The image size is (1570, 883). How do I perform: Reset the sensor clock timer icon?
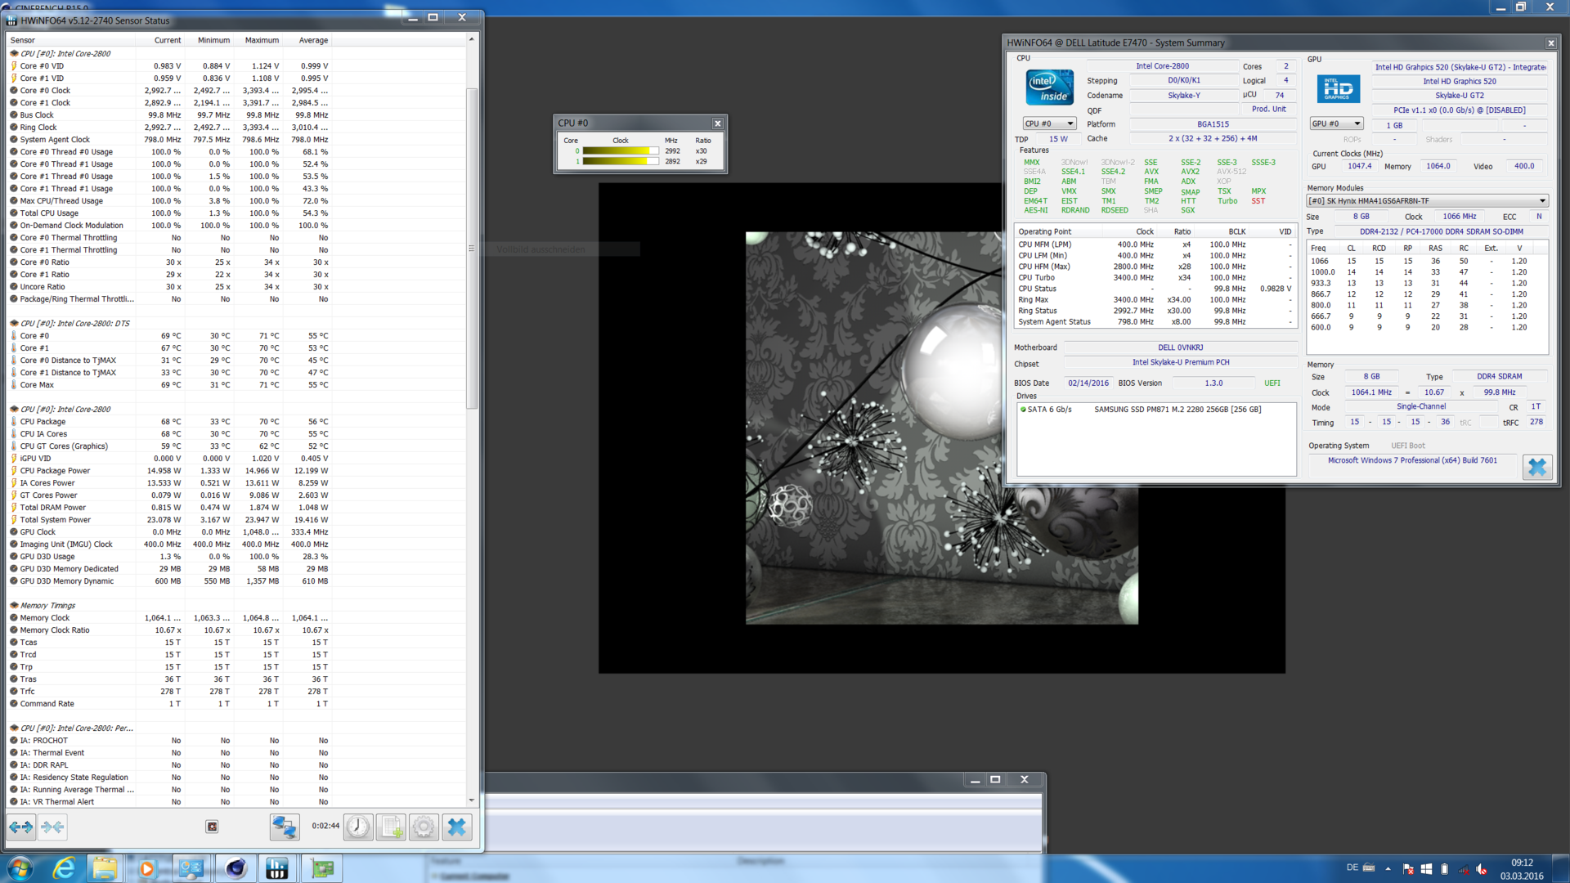(357, 827)
